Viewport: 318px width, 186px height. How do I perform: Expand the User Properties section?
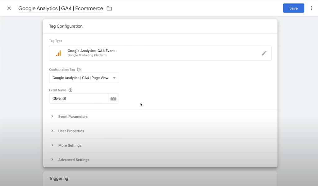tap(71, 131)
